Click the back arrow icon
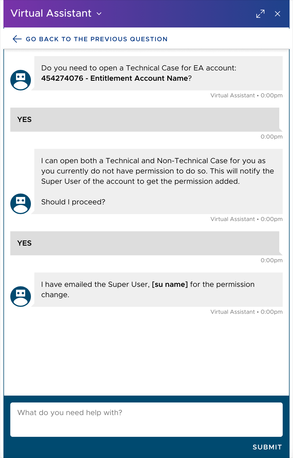Image resolution: width=293 pixels, height=458 pixels. 17,39
